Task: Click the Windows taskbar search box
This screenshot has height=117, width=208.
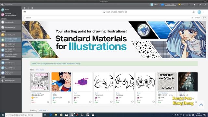Action: point(24,115)
